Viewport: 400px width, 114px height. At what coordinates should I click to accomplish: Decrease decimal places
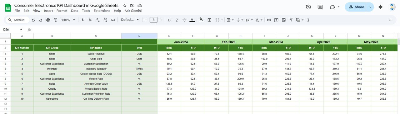pyautogui.click(x=97, y=20)
